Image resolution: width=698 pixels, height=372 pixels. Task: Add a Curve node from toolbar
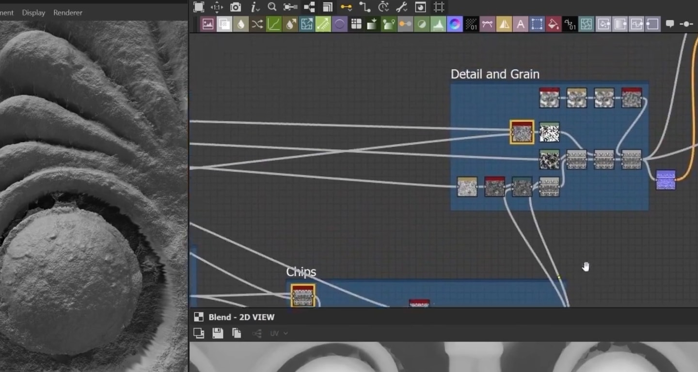(x=274, y=24)
